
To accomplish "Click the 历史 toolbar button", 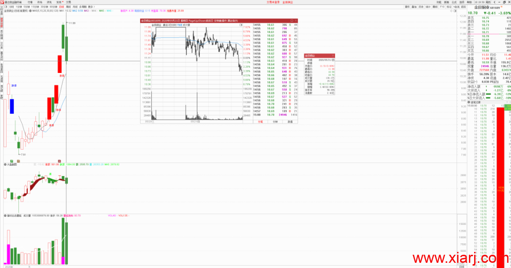I will pos(421,7).
